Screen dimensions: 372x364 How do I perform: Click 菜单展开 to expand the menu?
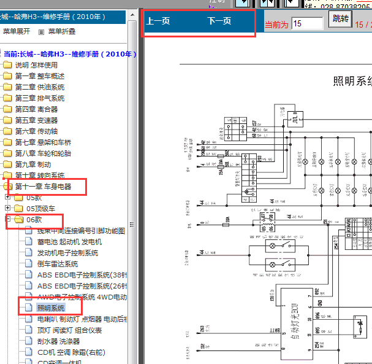tap(17, 31)
